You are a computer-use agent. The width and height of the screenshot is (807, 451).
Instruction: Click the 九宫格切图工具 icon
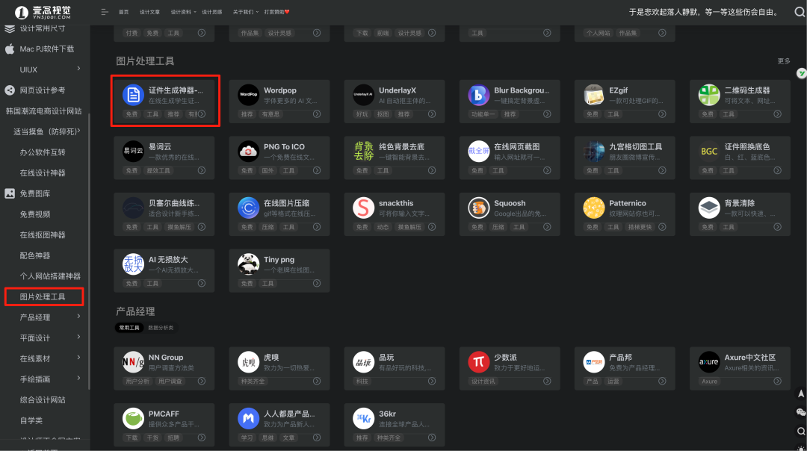point(594,151)
